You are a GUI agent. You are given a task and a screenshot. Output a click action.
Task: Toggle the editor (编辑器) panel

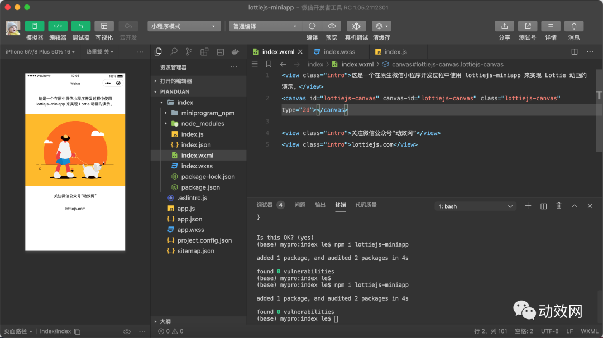coord(58,26)
